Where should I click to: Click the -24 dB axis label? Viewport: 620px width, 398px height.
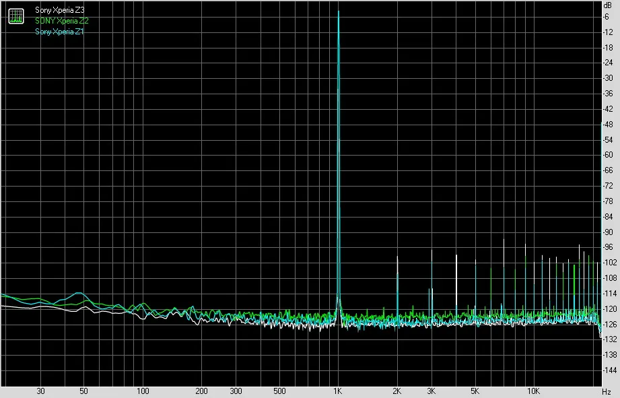[608, 63]
